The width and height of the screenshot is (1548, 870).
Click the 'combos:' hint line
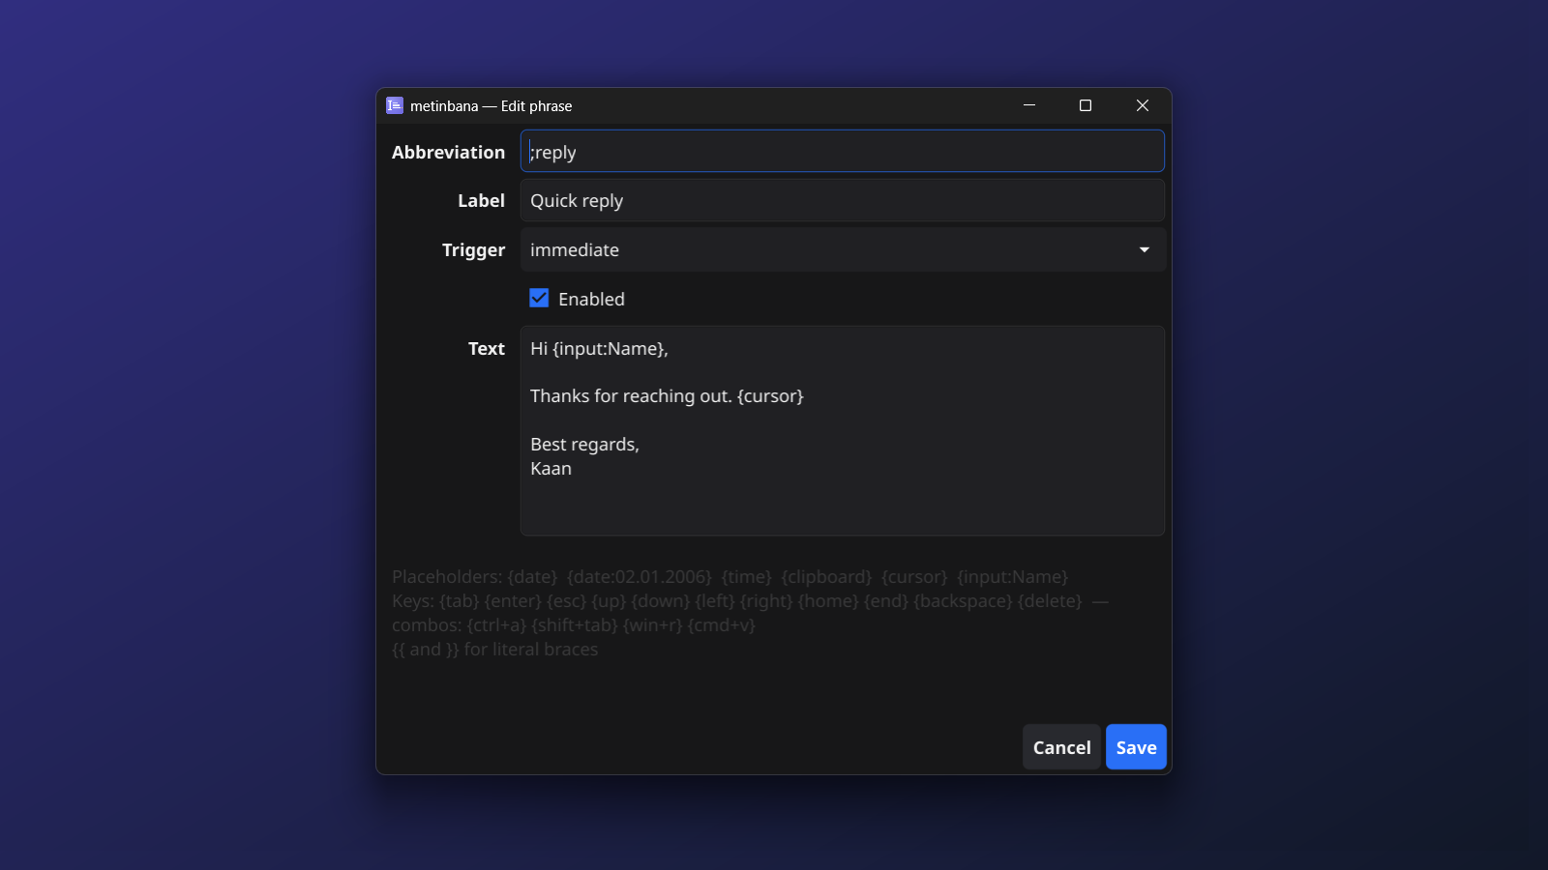point(574,625)
